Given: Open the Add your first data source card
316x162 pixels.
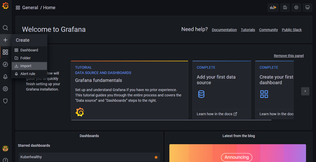Looking at the screenshot, I should pyautogui.click(x=222, y=90).
